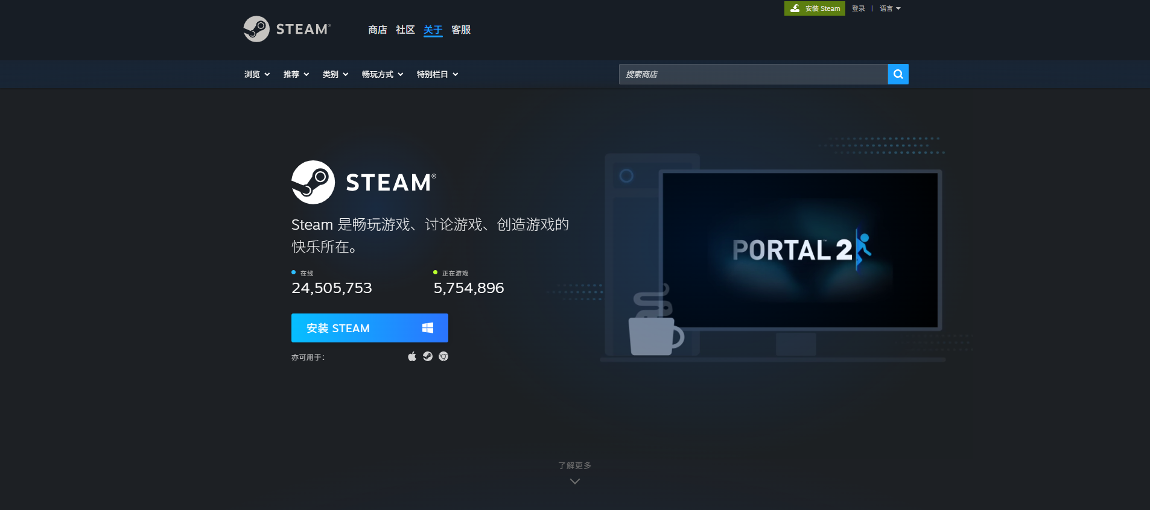Click the blue 安装 STEAM button
The image size is (1150, 510).
[x=370, y=328]
